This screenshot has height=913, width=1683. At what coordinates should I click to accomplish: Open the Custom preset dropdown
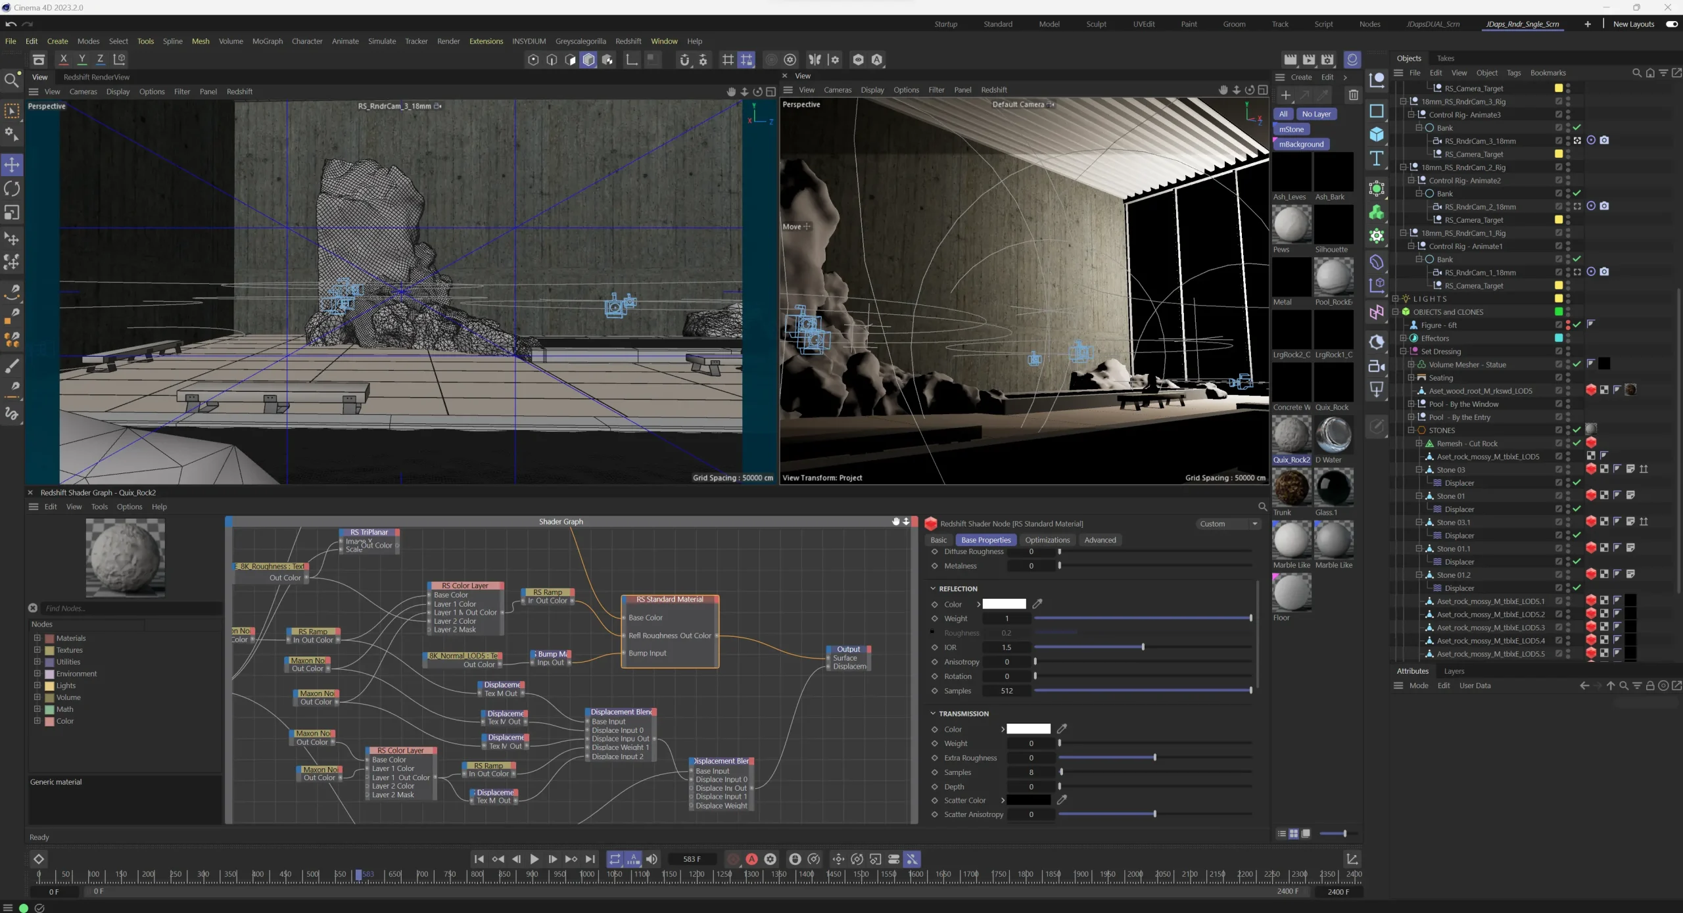point(1227,524)
